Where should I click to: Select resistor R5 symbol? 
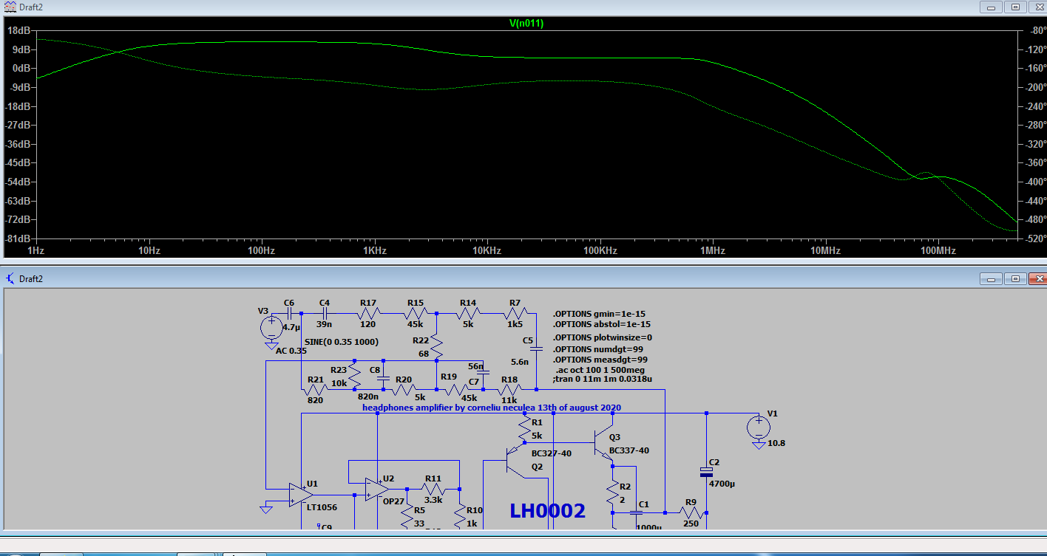tap(407, 515)
